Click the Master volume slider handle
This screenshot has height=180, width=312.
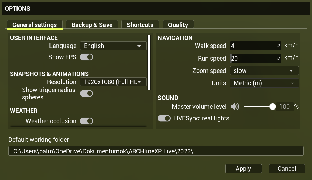pos(272,107)
